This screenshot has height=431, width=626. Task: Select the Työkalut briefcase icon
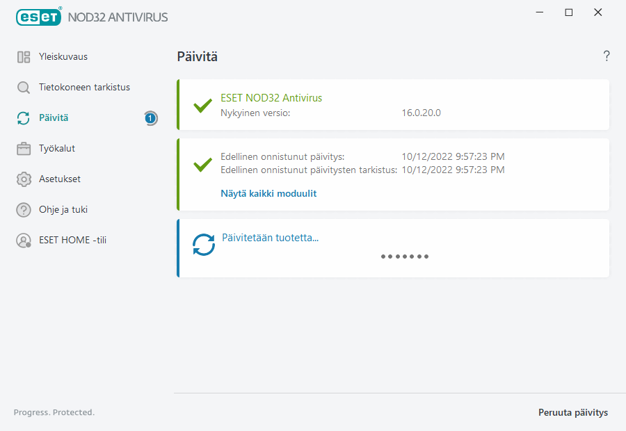(24, 149)
